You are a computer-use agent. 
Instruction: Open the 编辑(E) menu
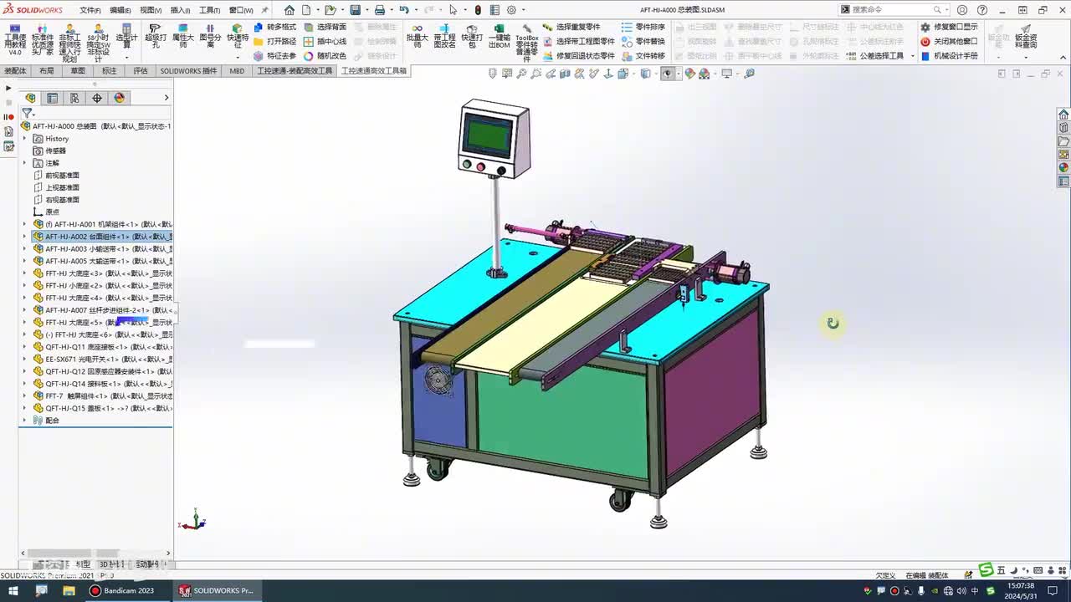pos(120,10)
